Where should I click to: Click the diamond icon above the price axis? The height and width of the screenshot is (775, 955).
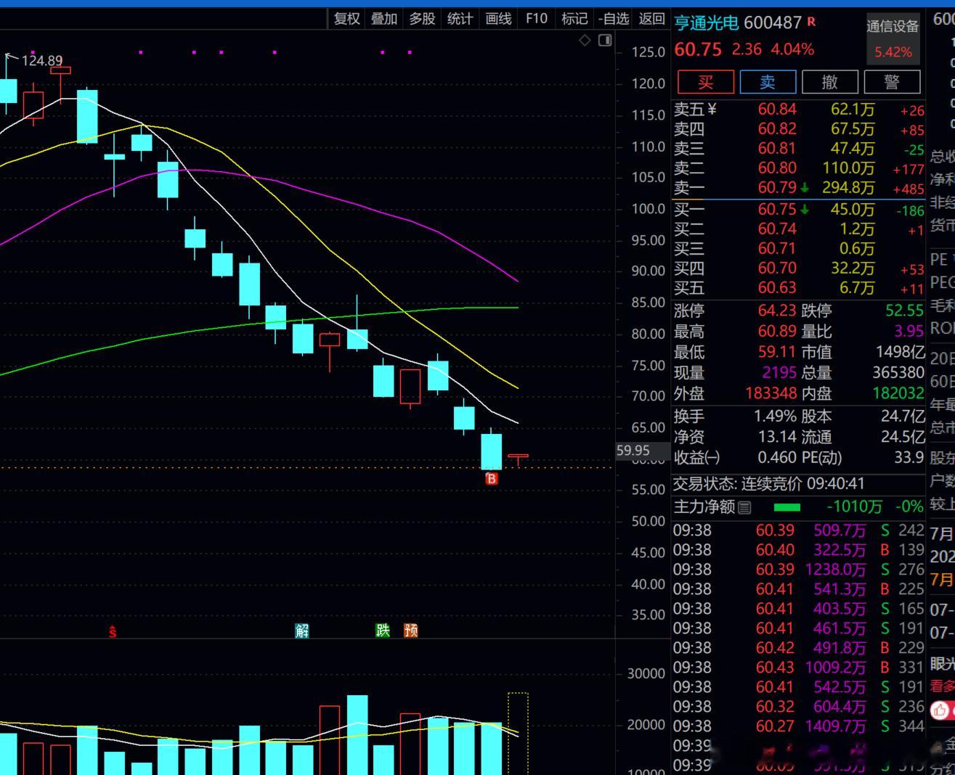tap(585, 41)
